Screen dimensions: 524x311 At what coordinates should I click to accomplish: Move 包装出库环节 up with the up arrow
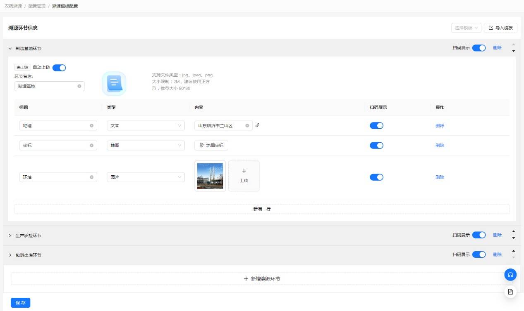point(514,251)
